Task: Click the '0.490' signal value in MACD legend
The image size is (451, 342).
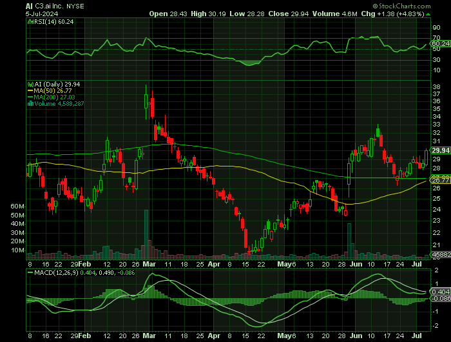Action: pos(105,272)
